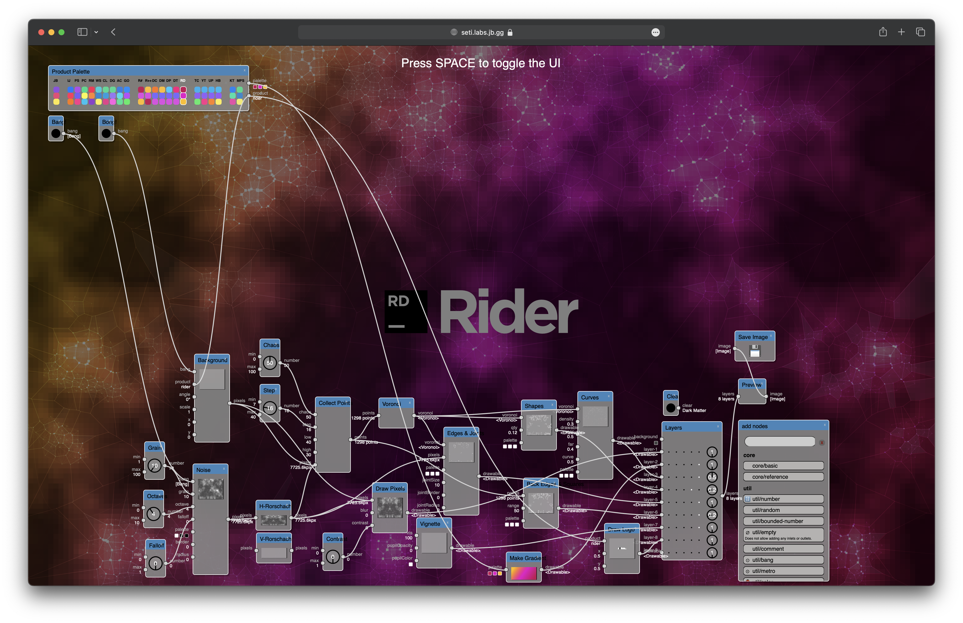
Task: Add a core/basic node
Action: pos(783,466)
